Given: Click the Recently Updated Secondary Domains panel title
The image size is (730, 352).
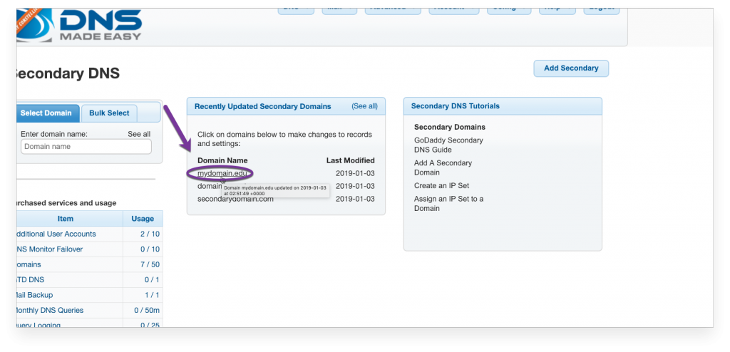Looking at the screenshot, I should click(262, 106).
